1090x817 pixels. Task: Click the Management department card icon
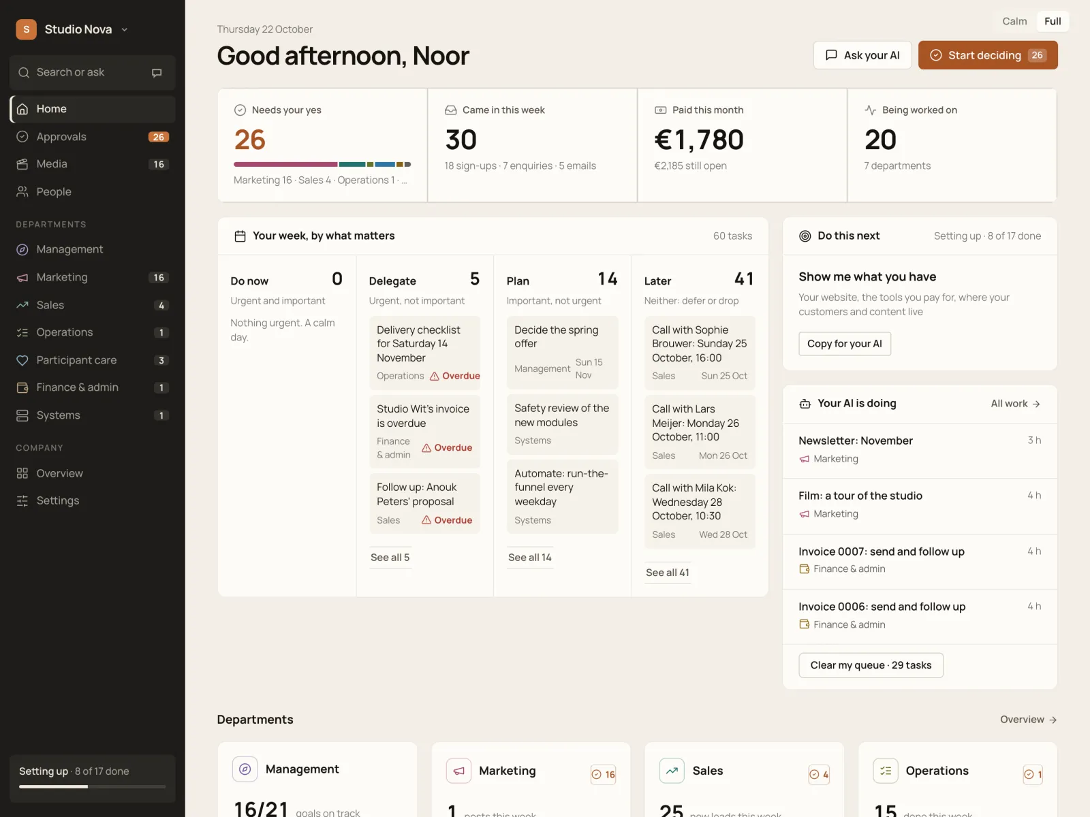(245, 769)
